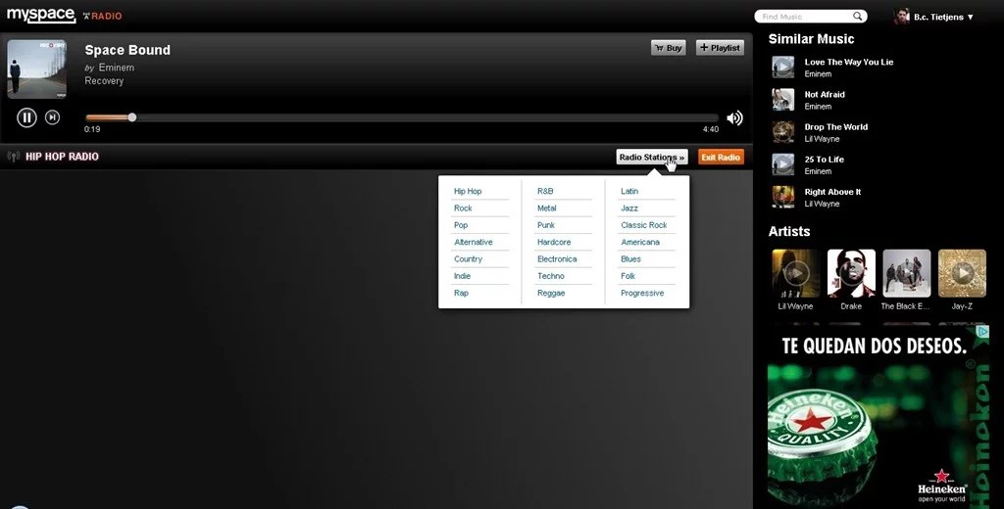The image size is (1004, 509).
Task: Select the Electronica station
Action: point(557,259)
